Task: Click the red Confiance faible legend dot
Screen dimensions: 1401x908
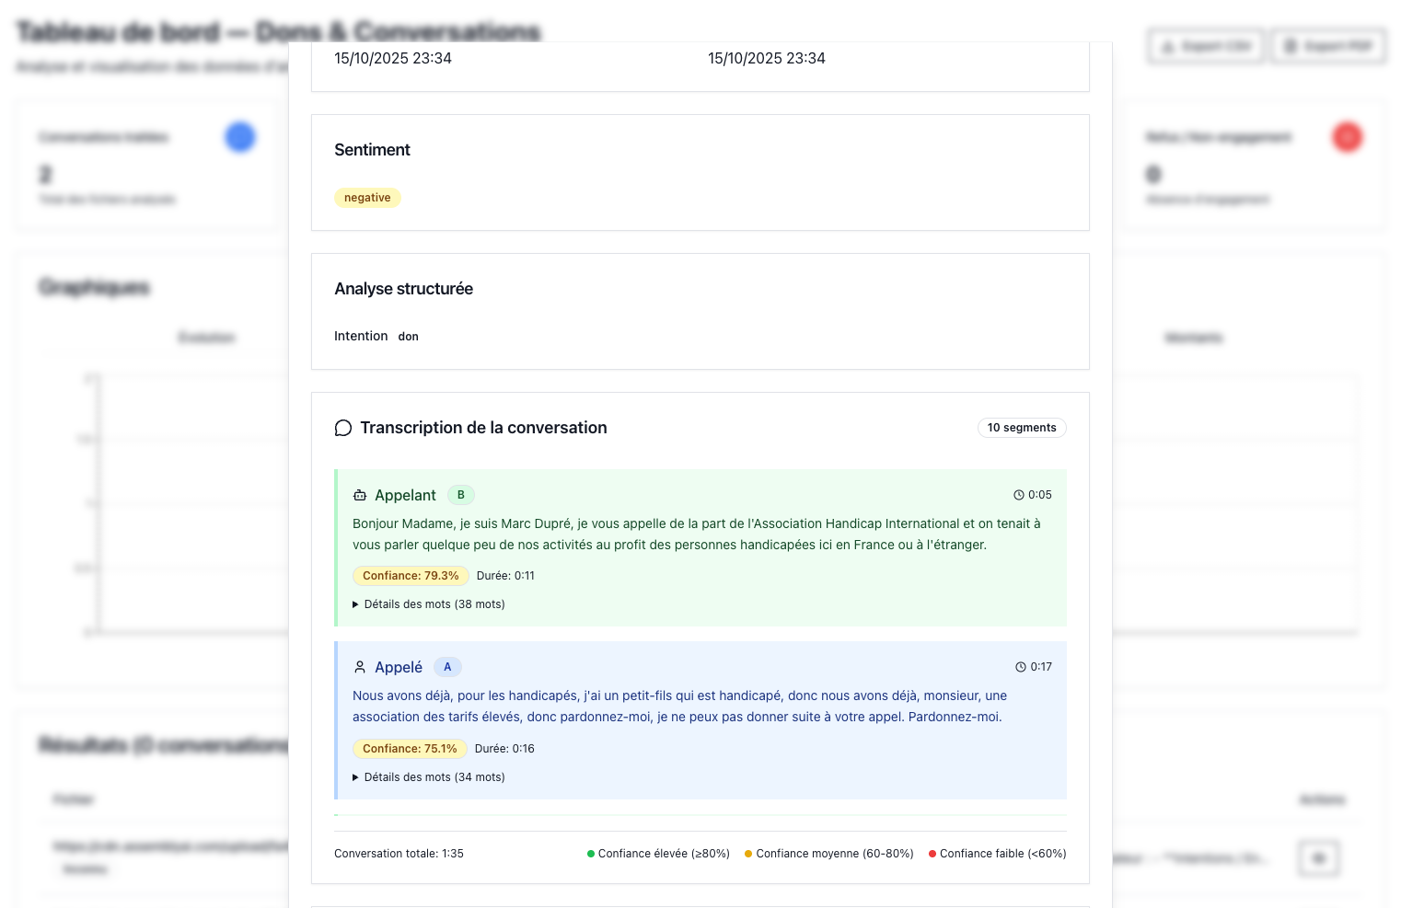Action: click(932, 854)
